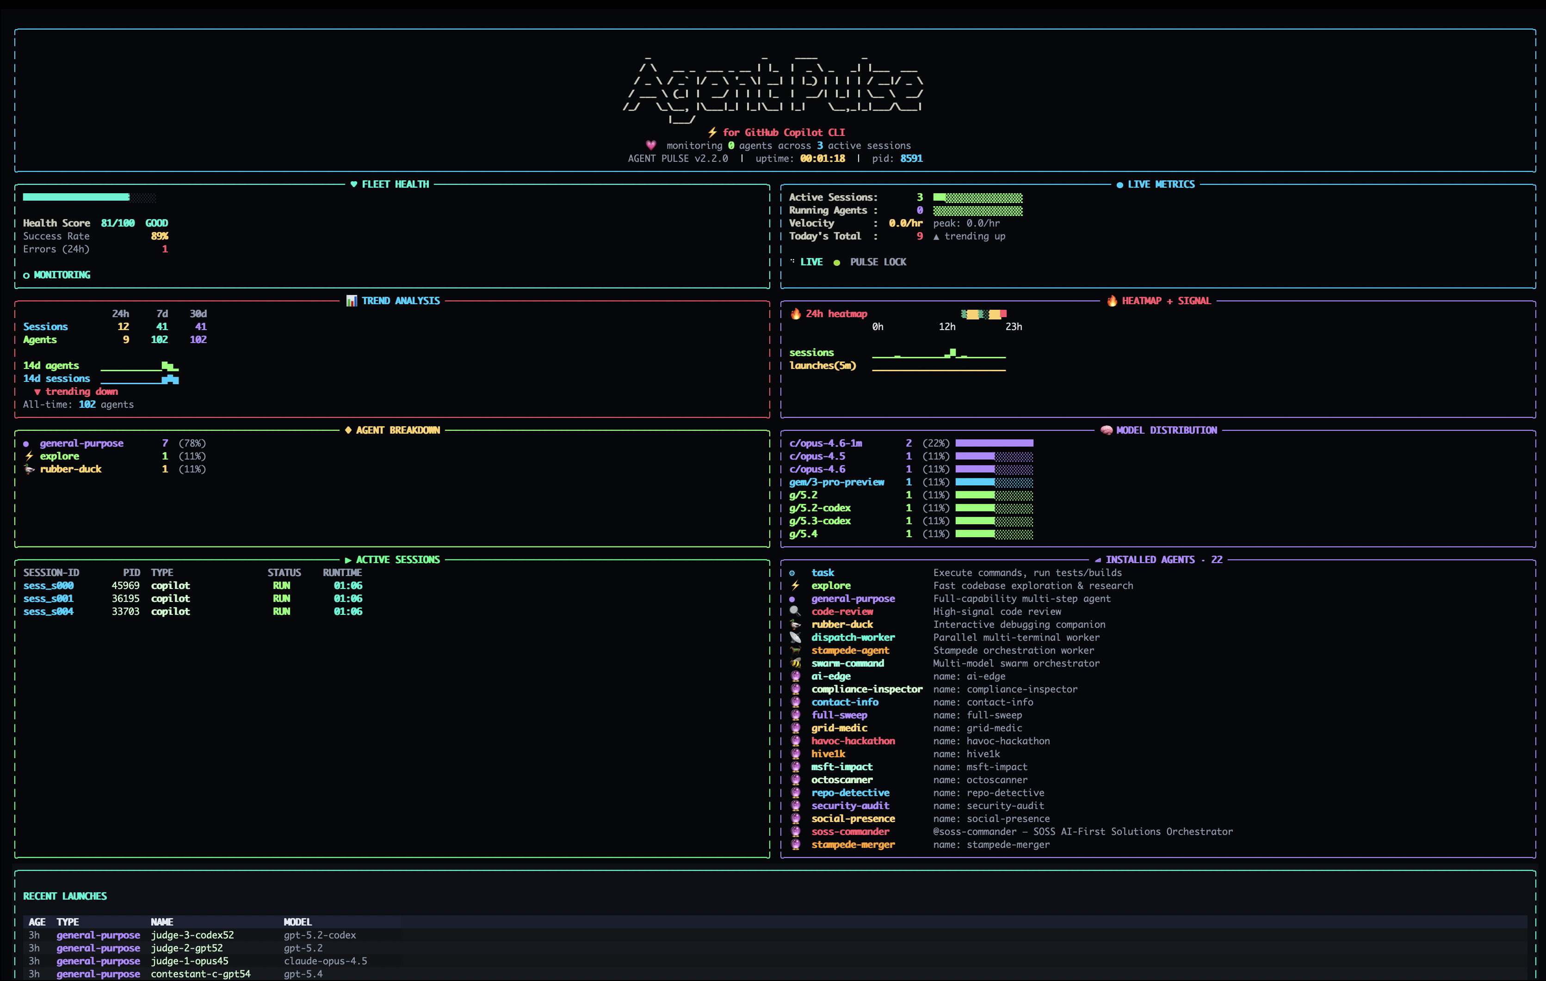
Task: Click the trending down indicator
Action: tap(76, 392)
